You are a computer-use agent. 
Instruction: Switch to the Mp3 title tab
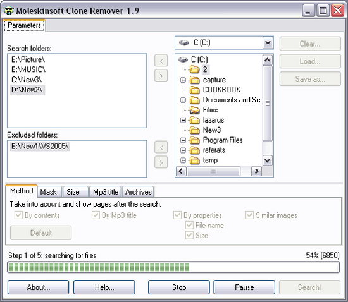point(106,192)
